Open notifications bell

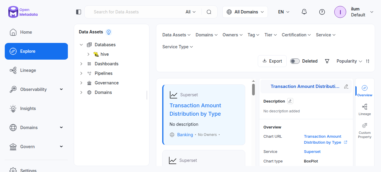coord(304,12)
